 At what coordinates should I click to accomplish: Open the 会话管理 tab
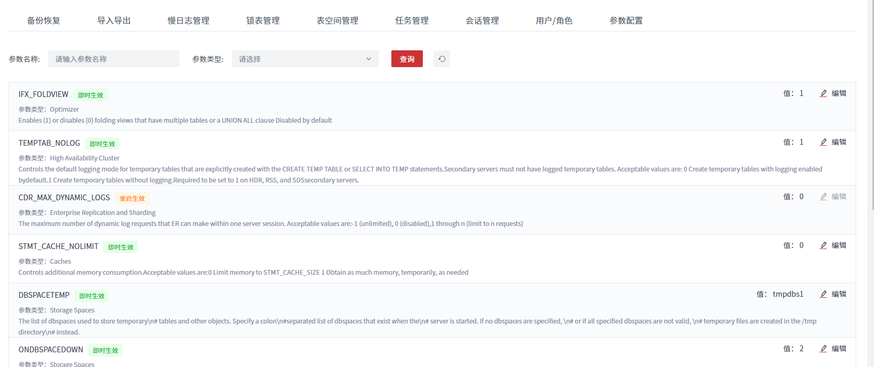coord(482,20)
